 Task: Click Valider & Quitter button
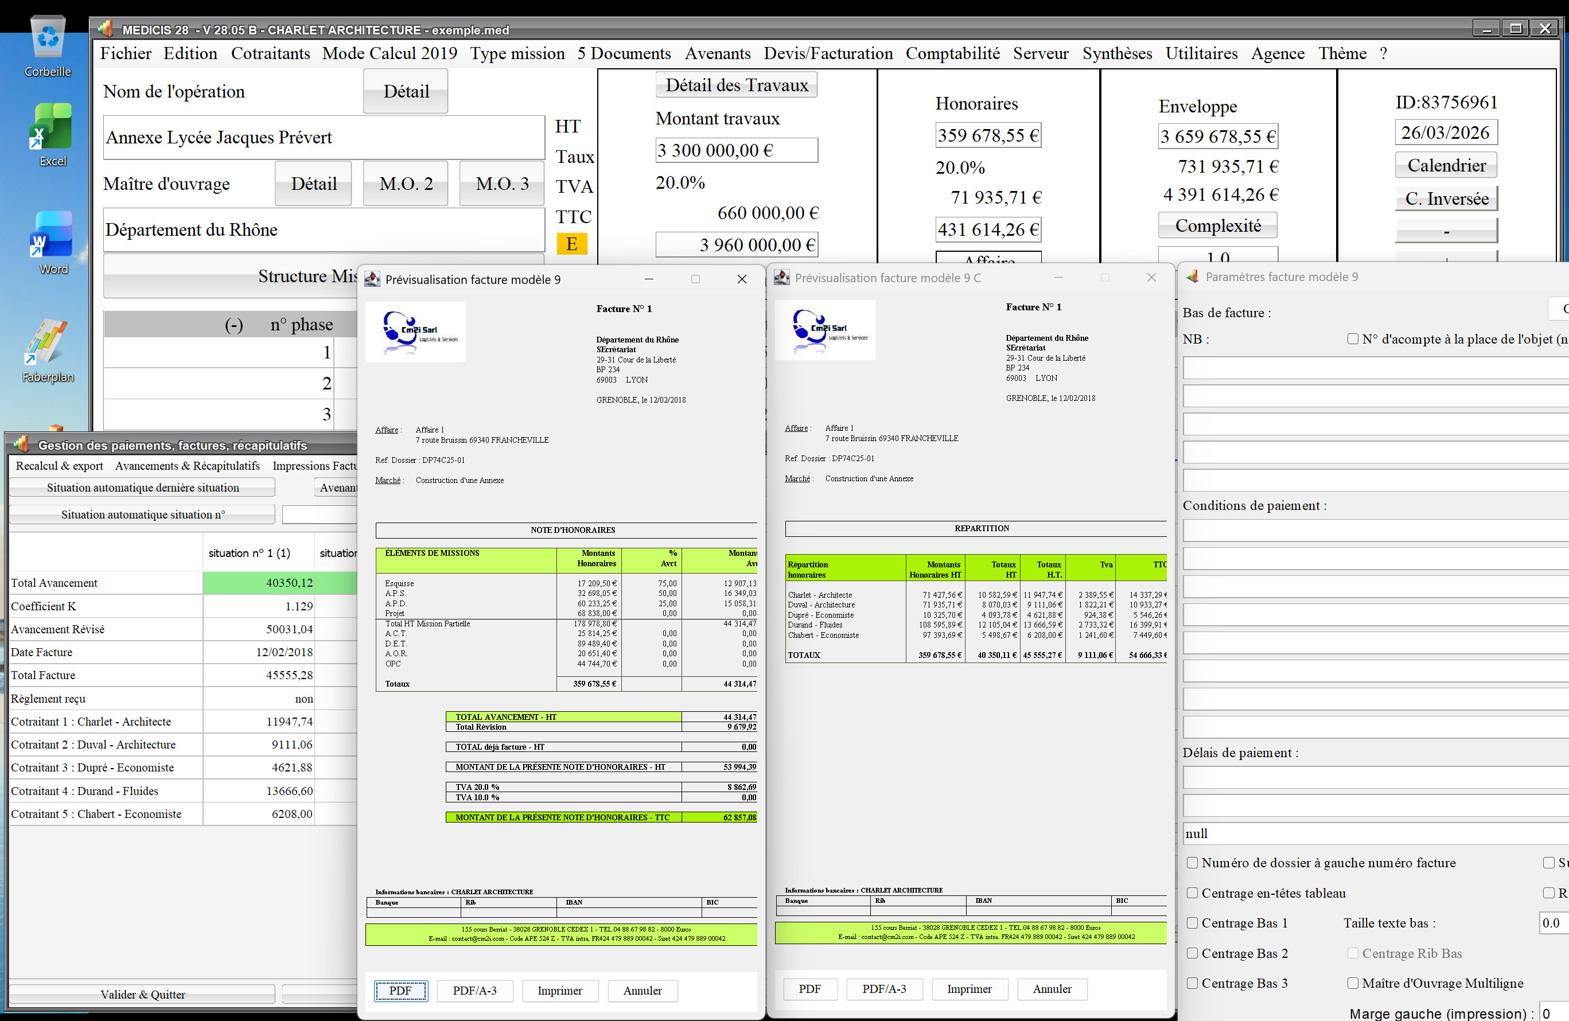(x=142, y=994)
